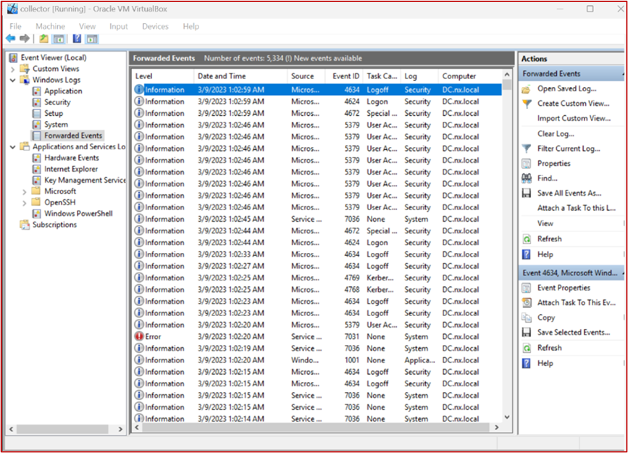Click Clear Log action
This screenshot has height=453, width=628.
point(555,133)
